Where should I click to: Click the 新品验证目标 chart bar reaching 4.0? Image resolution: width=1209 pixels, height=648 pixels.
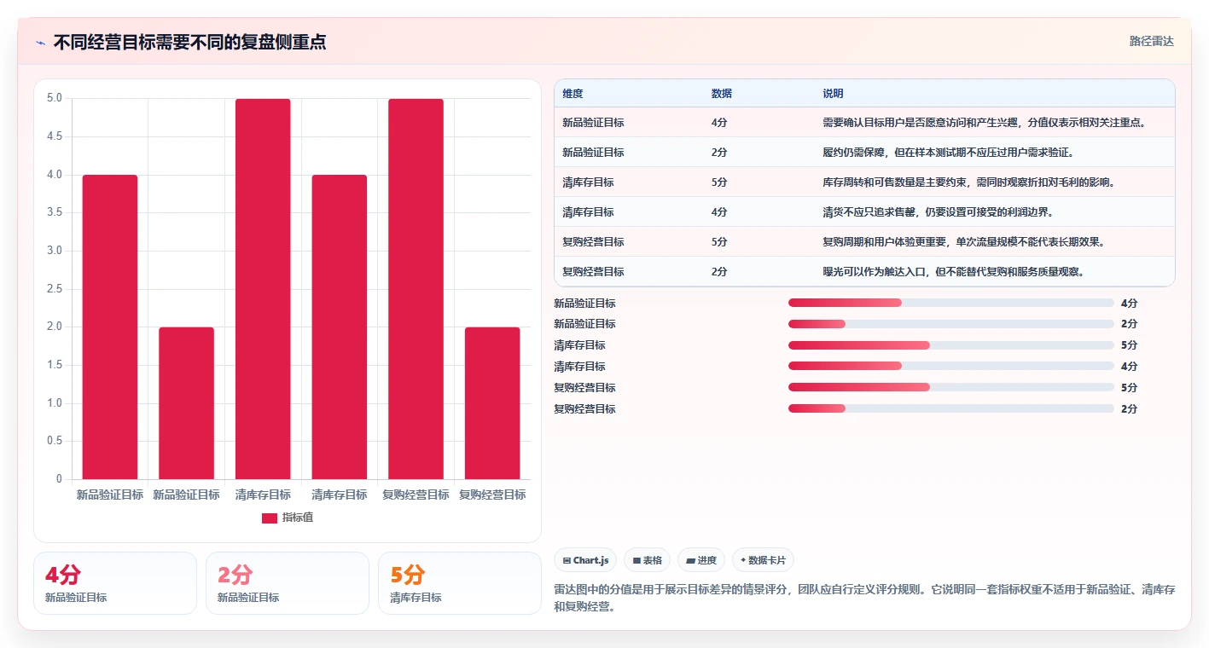[110, 327]
